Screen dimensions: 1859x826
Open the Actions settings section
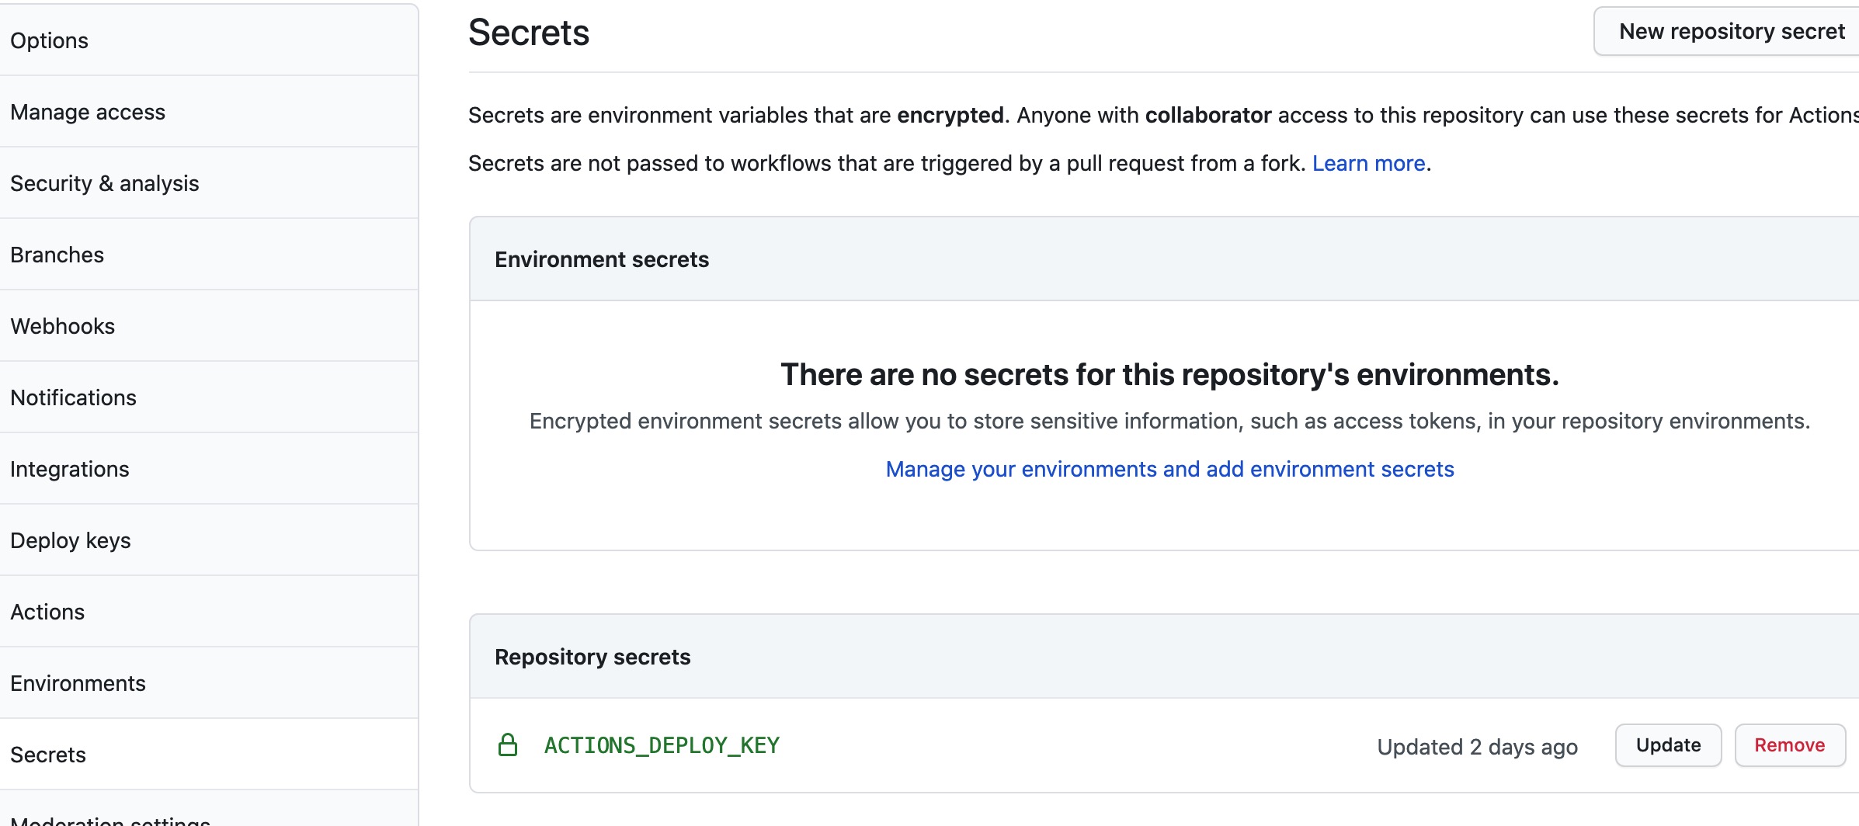47,612
